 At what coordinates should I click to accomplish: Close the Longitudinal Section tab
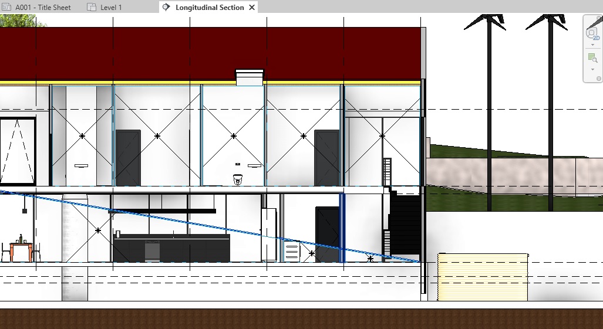[252, 8]
